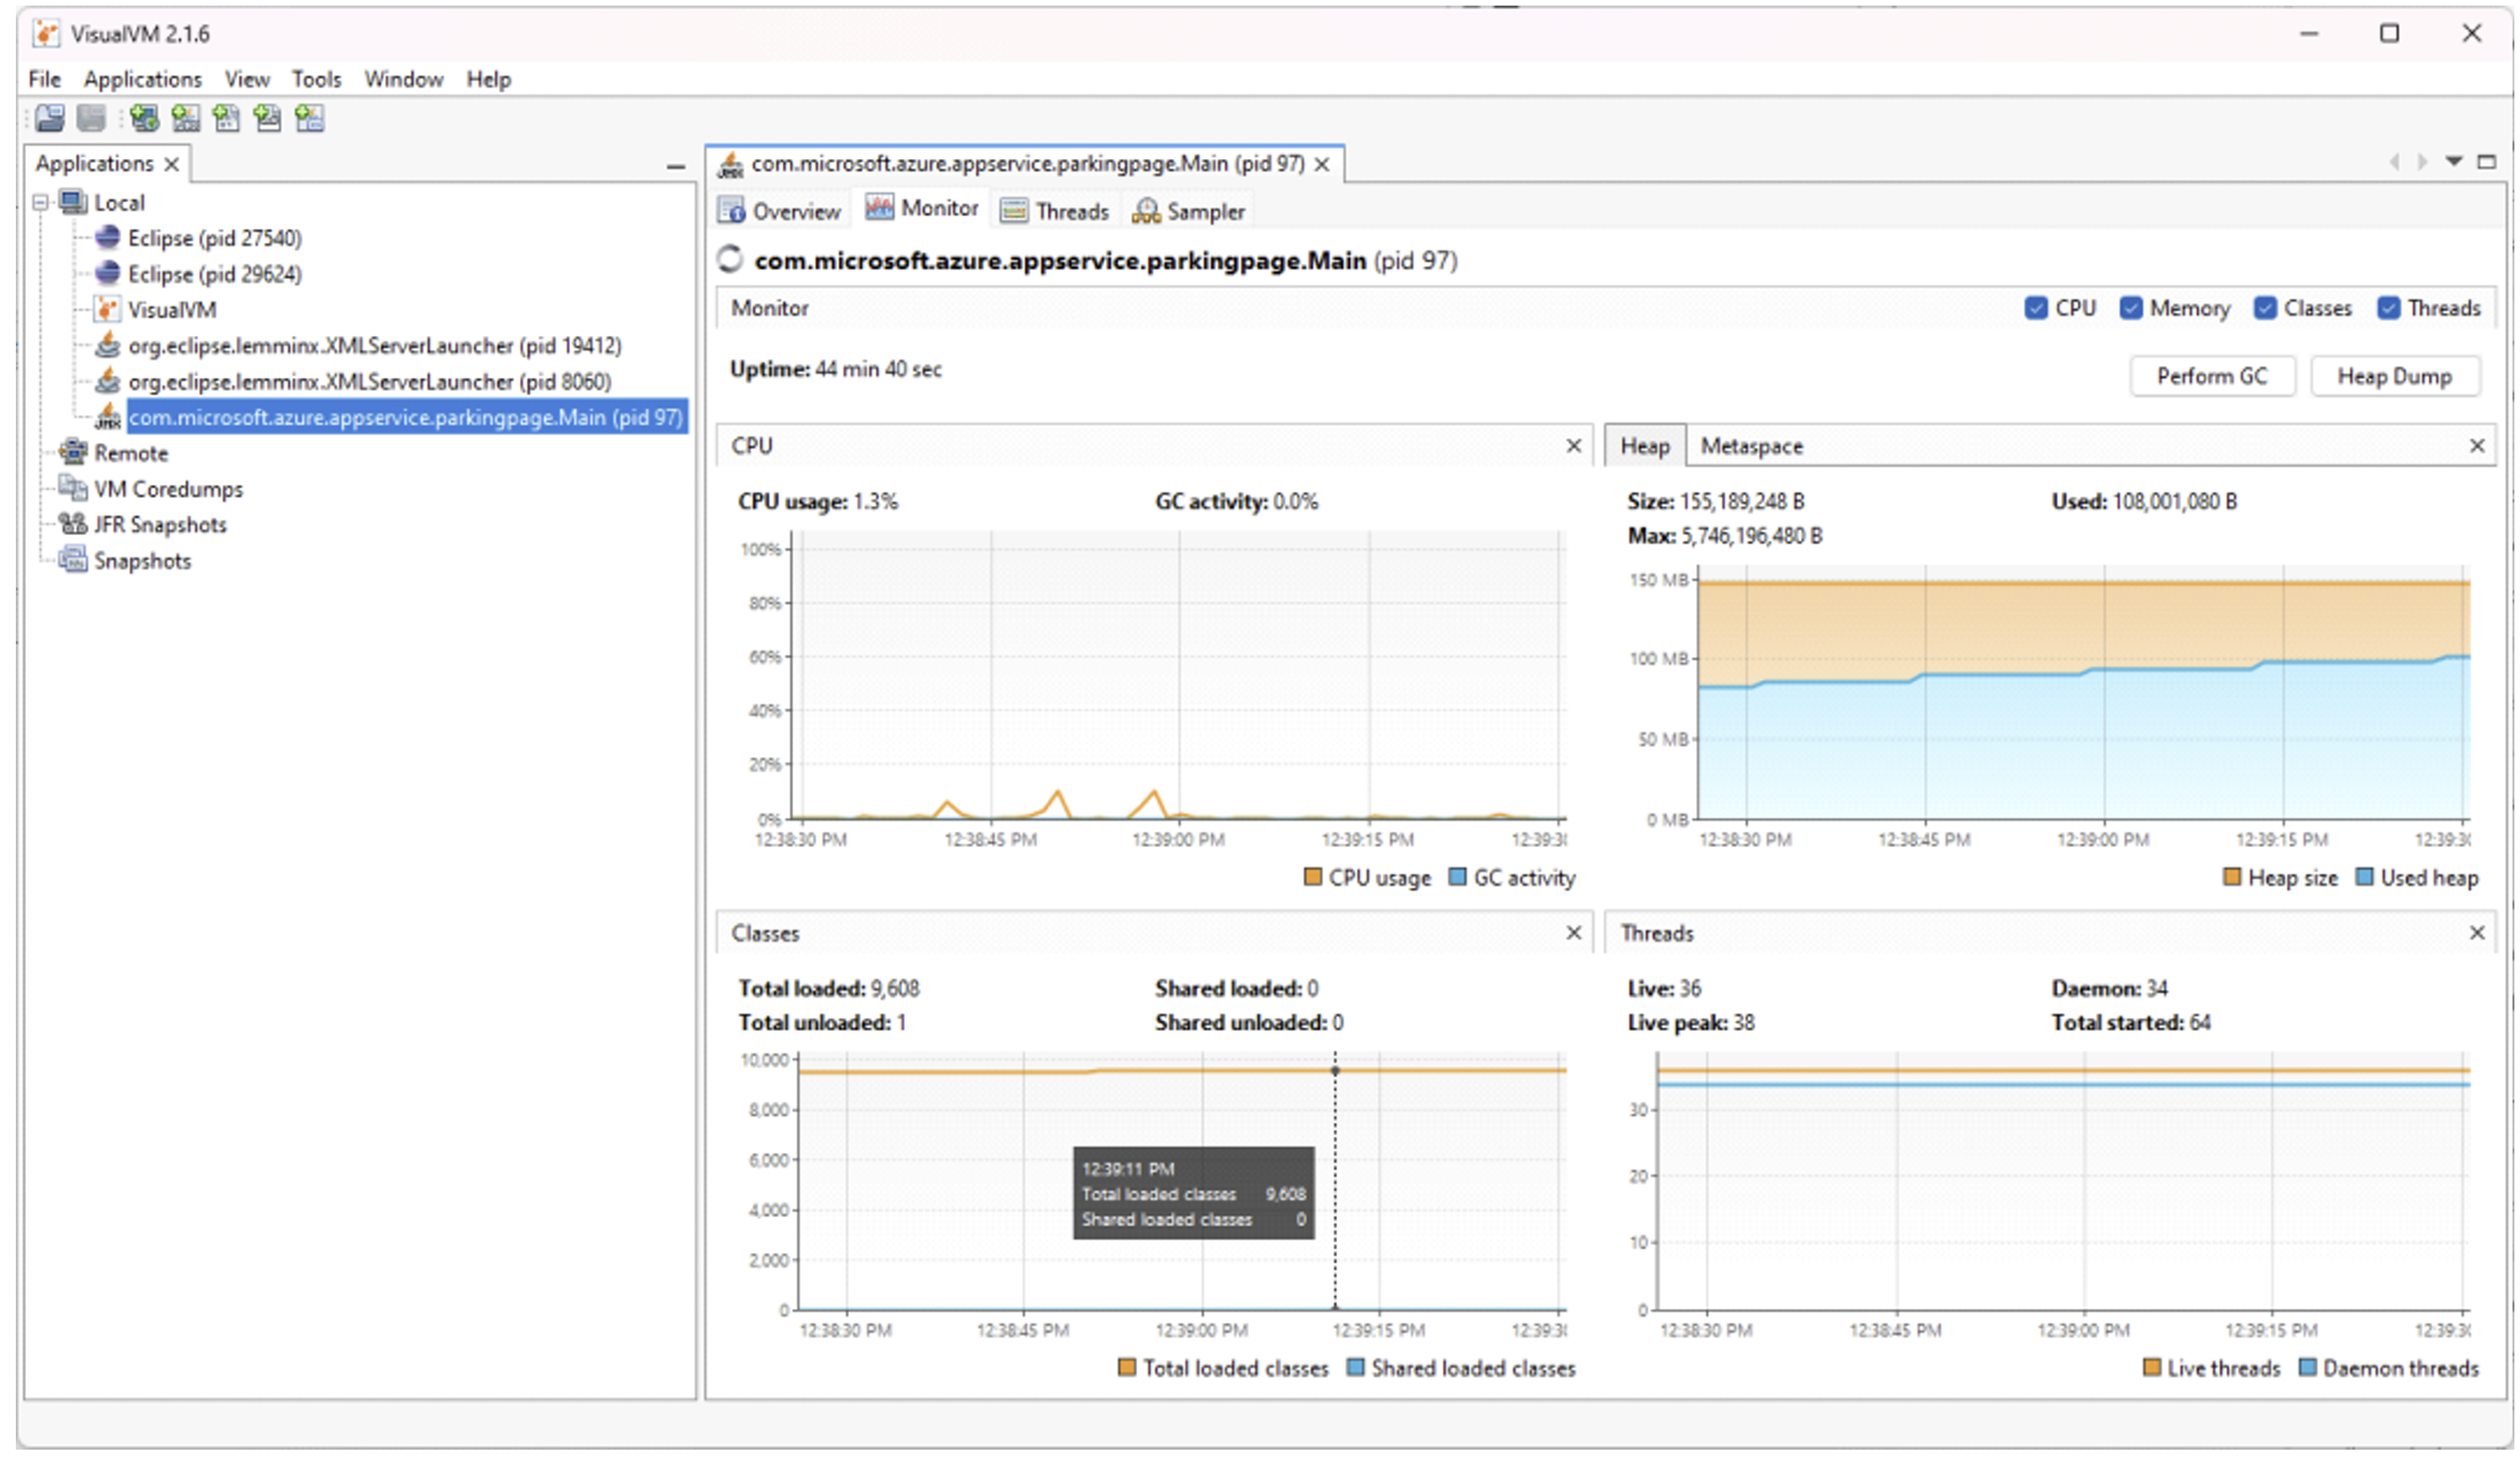This screenshot has height=1458, width=2520.
Task: Click the Load Snapshot toolbar icon
Action: point(49,118)
